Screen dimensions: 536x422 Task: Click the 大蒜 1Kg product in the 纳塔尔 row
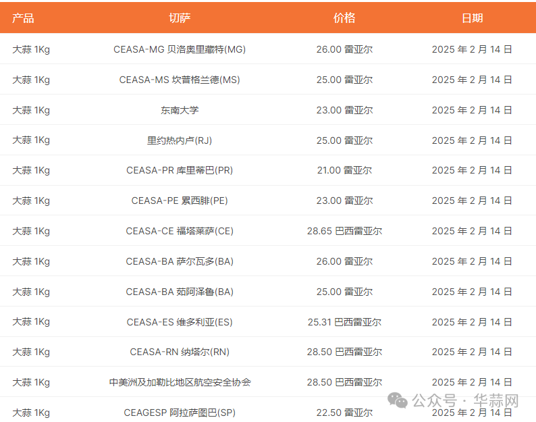31,352
